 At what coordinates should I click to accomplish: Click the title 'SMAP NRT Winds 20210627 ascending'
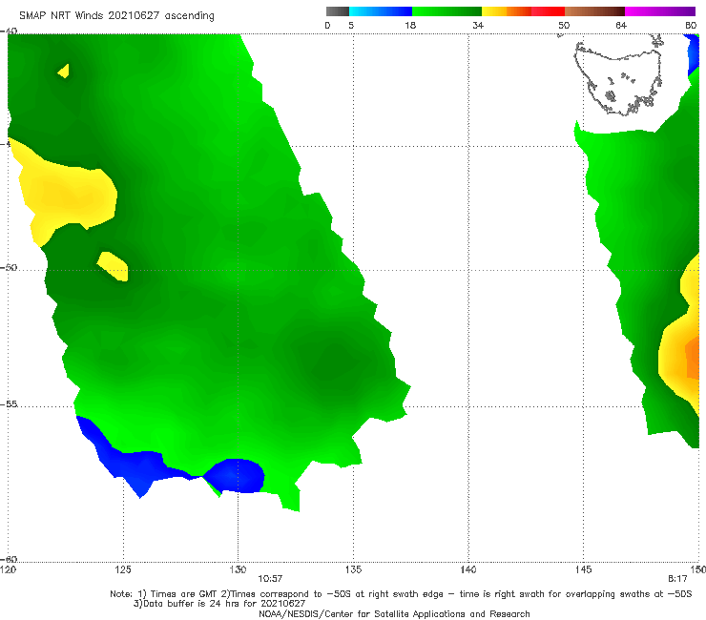[116, 16]
